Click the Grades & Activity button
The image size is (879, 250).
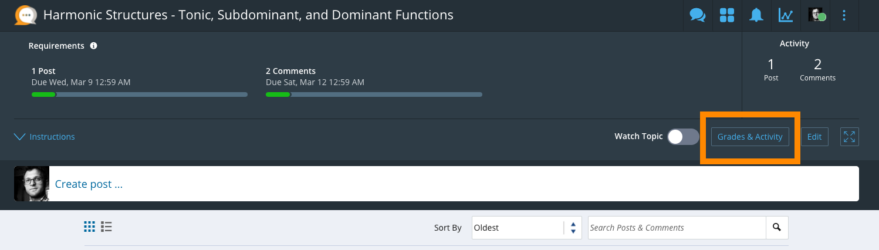pos(750,137)
